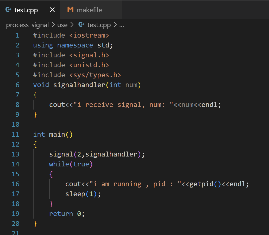269x235 pixels.
Task: Click line number 11 in gutter
Action: tap(15, 134)
